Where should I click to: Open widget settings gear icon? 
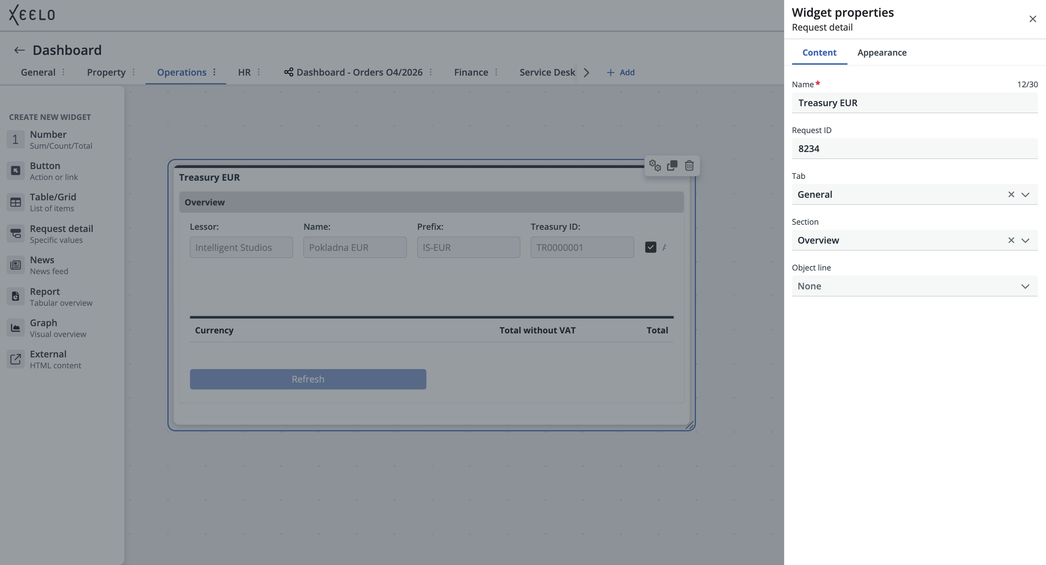(655, 165)
